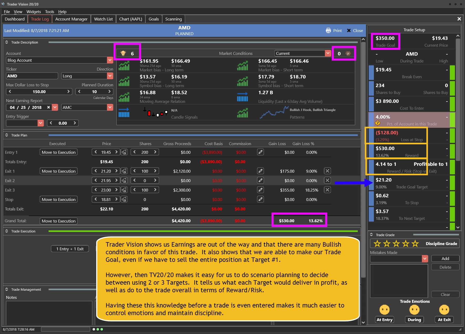Click the Exit 3 edit pencil icon
The image size is (465, 334).
tap(260, 190)
